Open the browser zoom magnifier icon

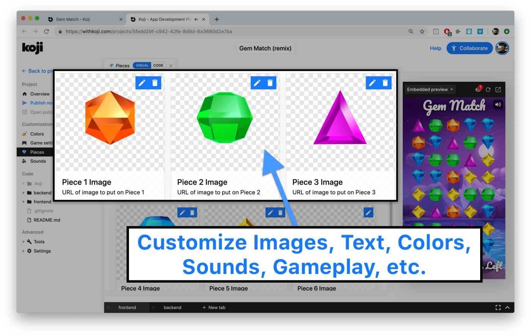click(x=411, y=31)
